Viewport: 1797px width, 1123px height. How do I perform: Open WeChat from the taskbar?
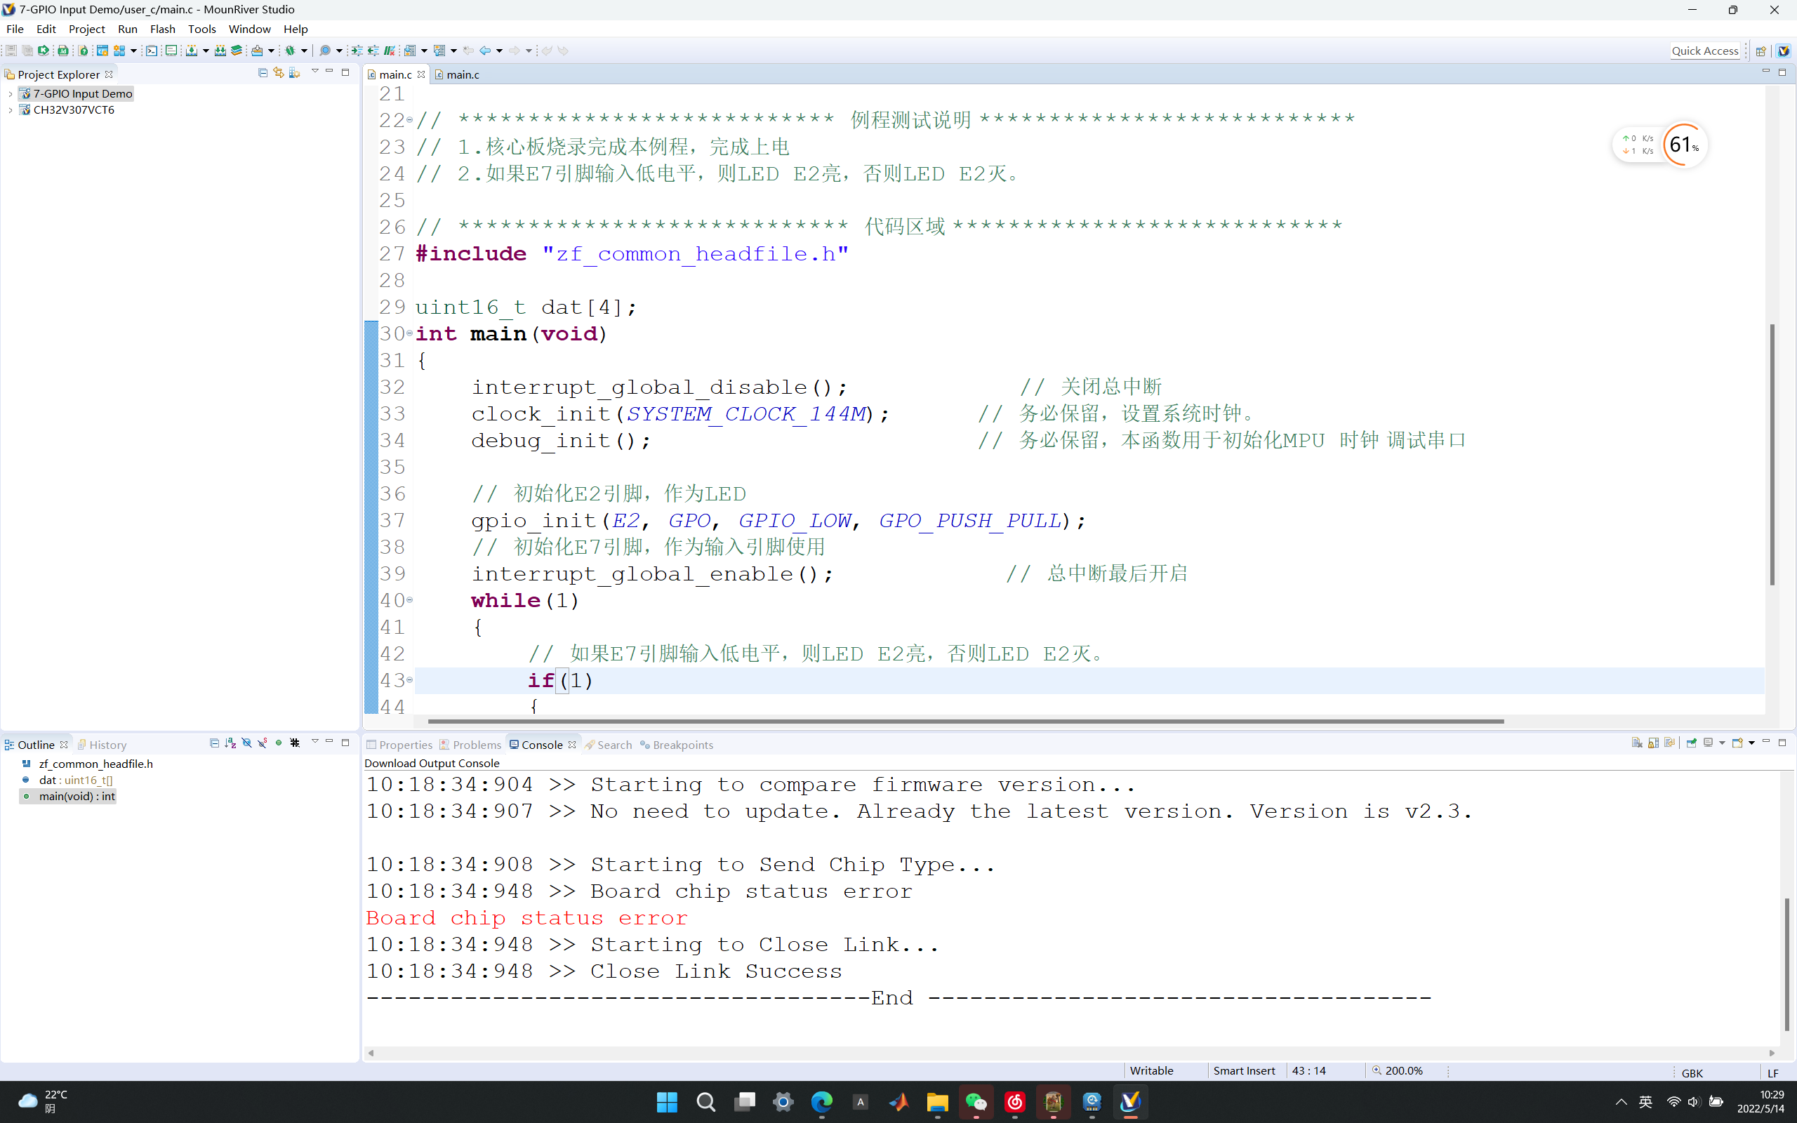click(x=976, y=1101)
